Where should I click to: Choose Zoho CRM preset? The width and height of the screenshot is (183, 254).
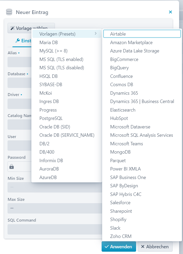point(142,236)
